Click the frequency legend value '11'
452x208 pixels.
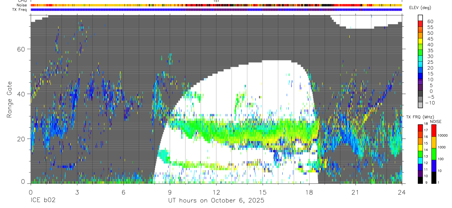(427, 170)
